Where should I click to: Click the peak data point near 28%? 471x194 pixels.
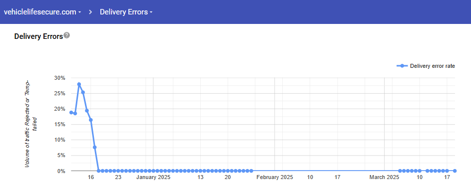tap(79, 84)
